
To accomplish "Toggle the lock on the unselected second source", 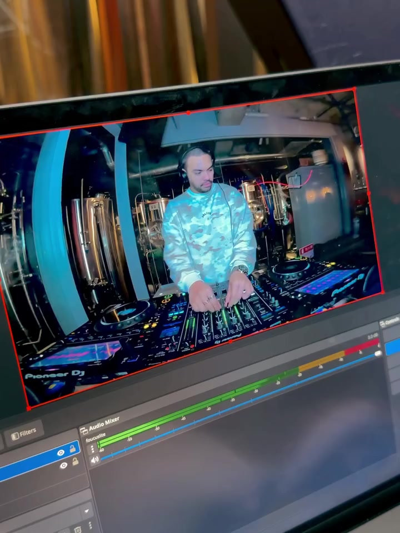I will [75, 461].
